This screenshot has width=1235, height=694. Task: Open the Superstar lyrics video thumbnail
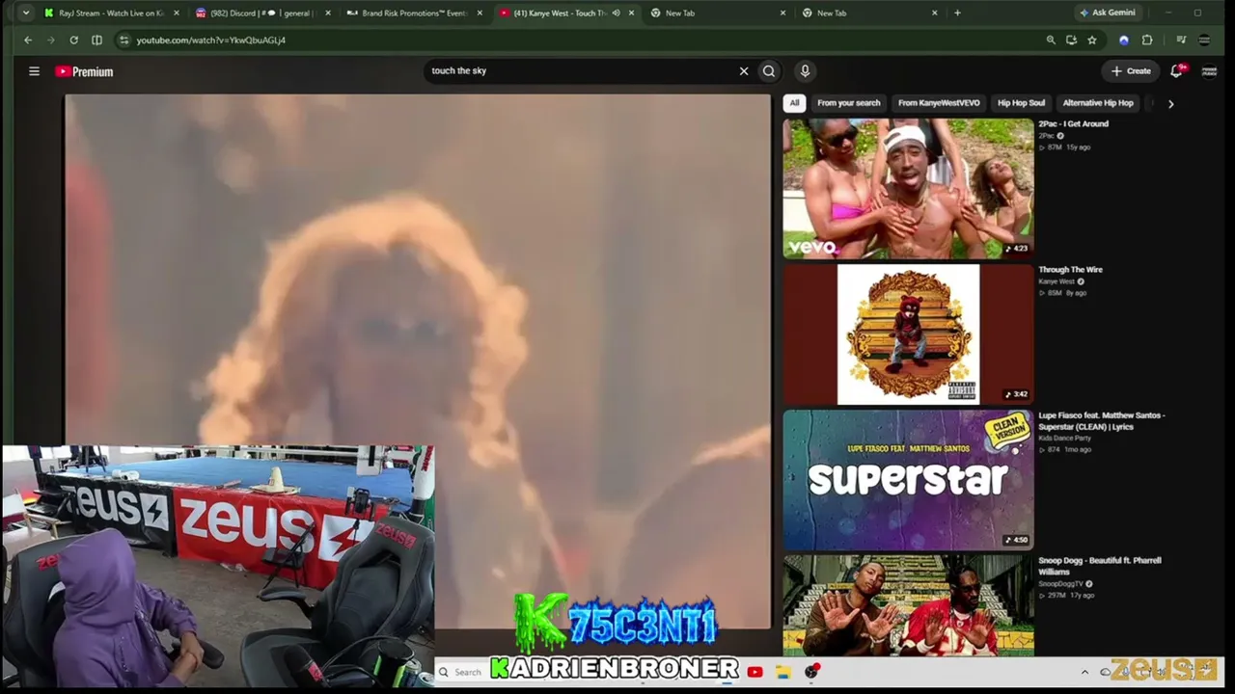pos(908,480)
